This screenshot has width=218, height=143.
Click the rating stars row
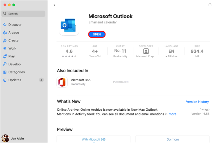69,56
